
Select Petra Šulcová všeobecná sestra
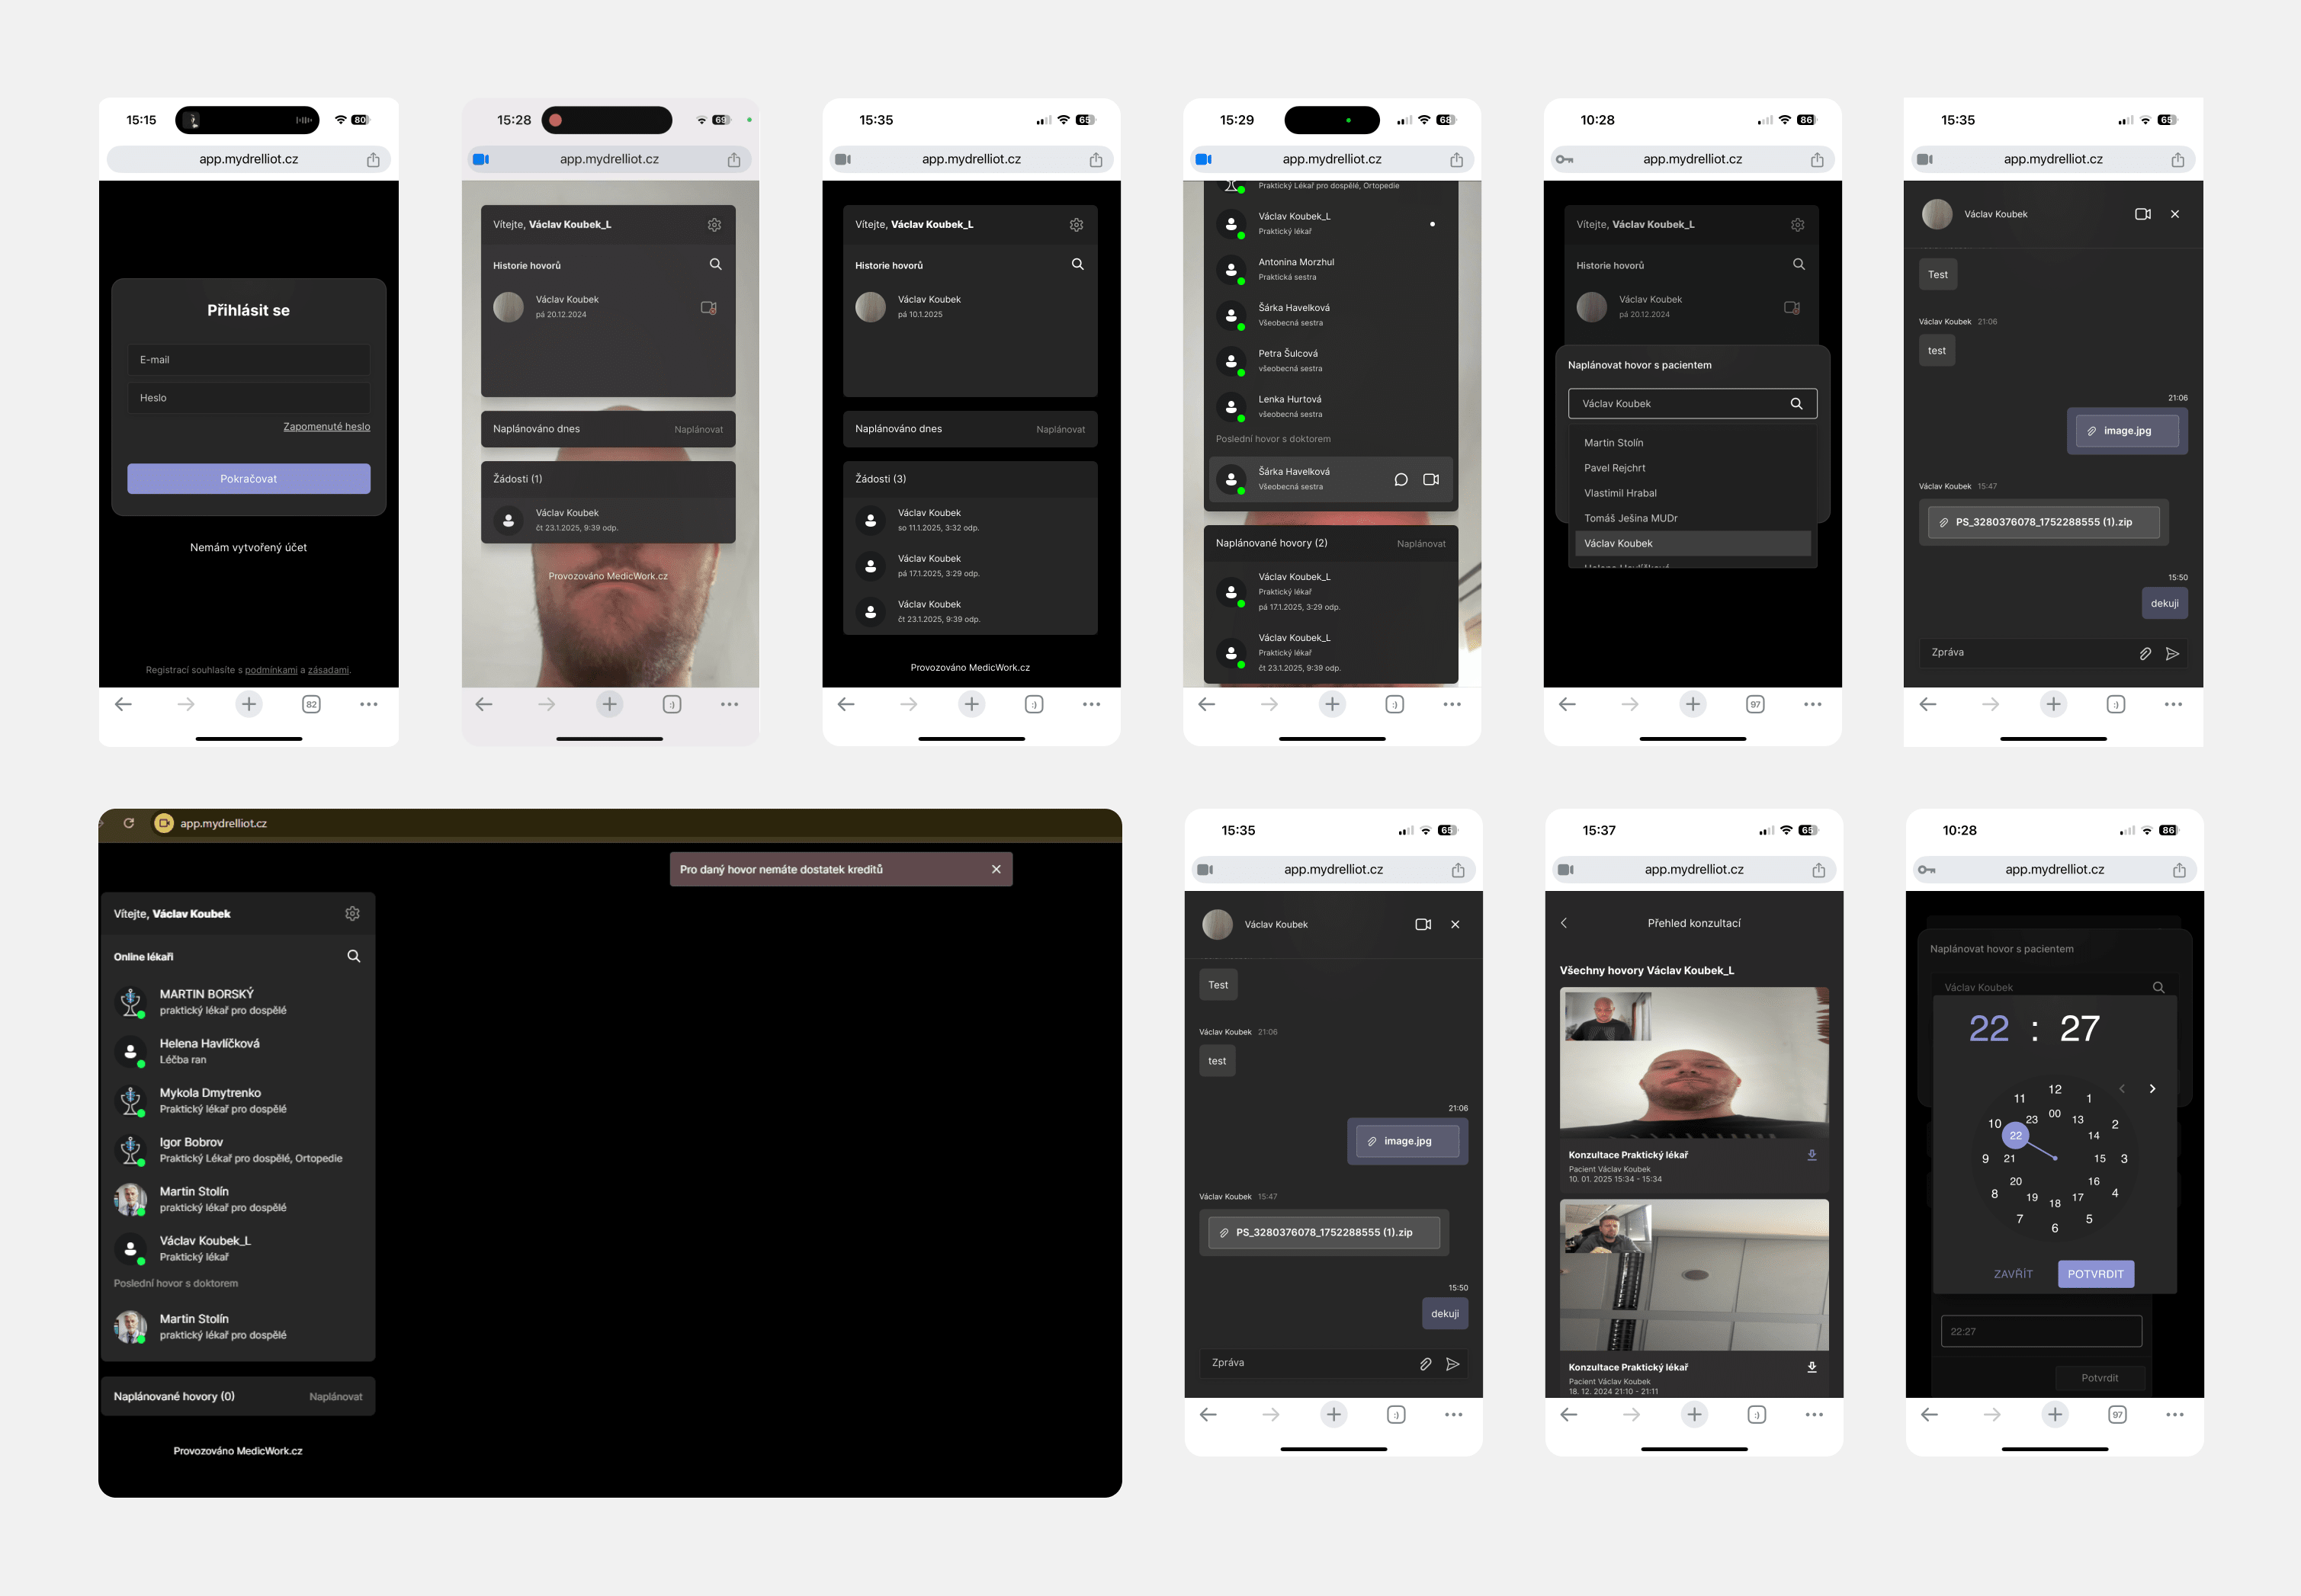(x=1330, y=361)
